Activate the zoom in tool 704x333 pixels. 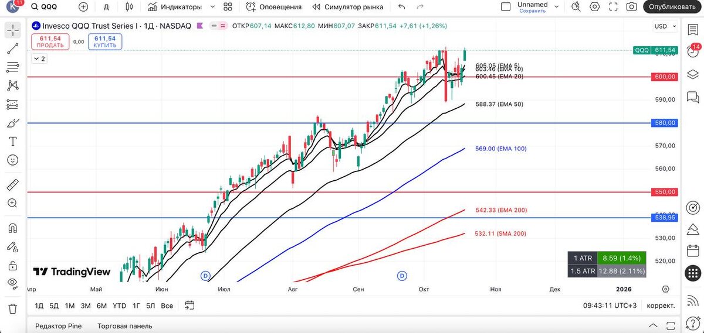12,203
